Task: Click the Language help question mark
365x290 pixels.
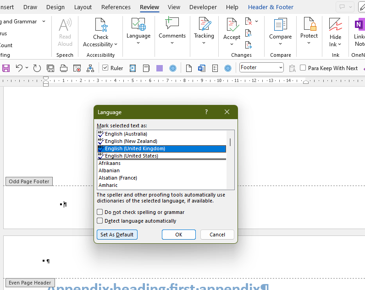Action: point(206,112)
